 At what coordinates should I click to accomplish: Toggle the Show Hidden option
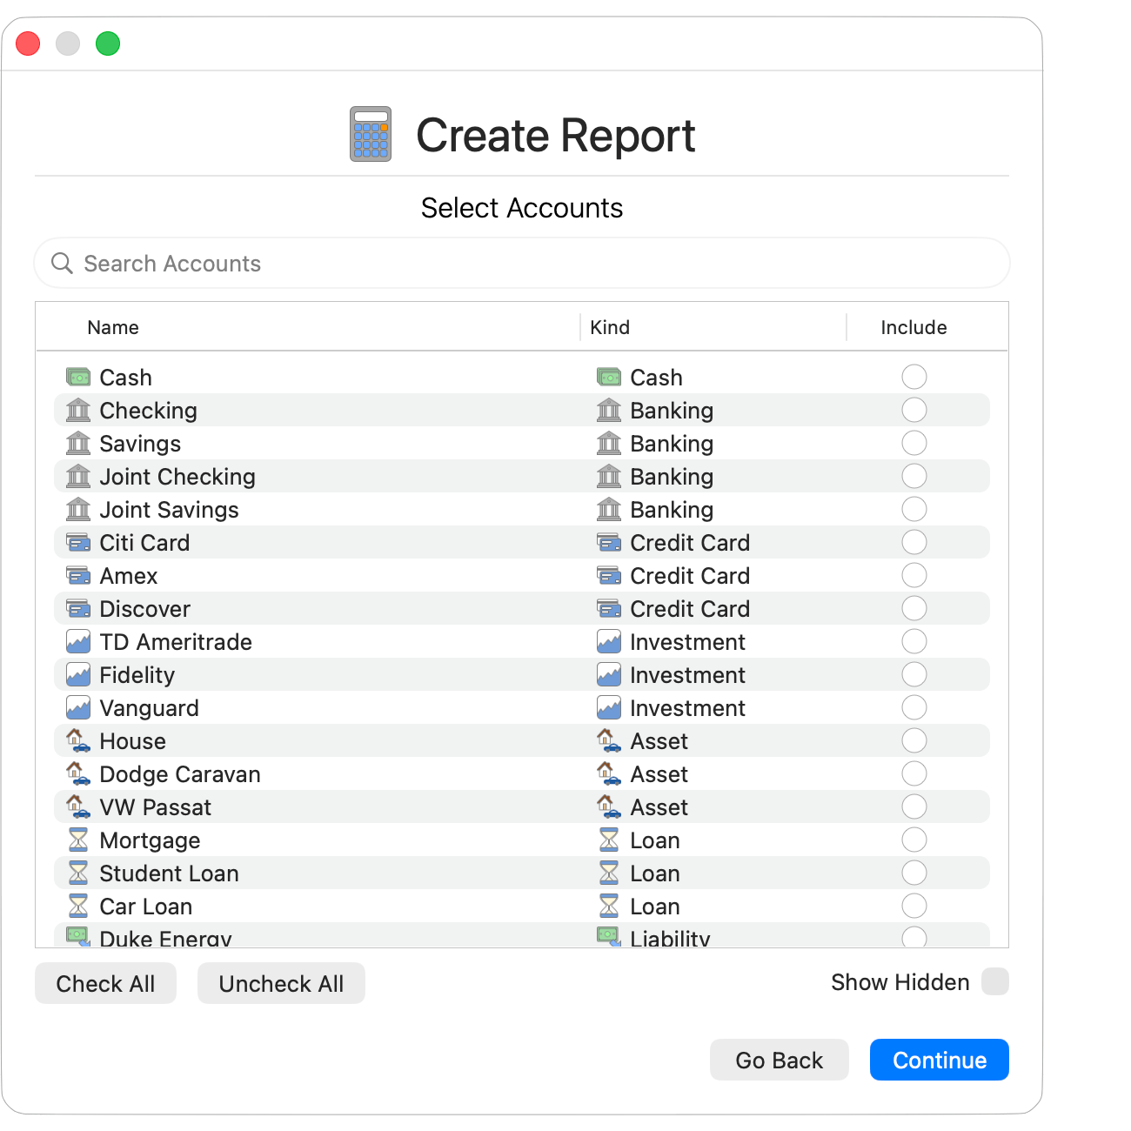point(994,981)
